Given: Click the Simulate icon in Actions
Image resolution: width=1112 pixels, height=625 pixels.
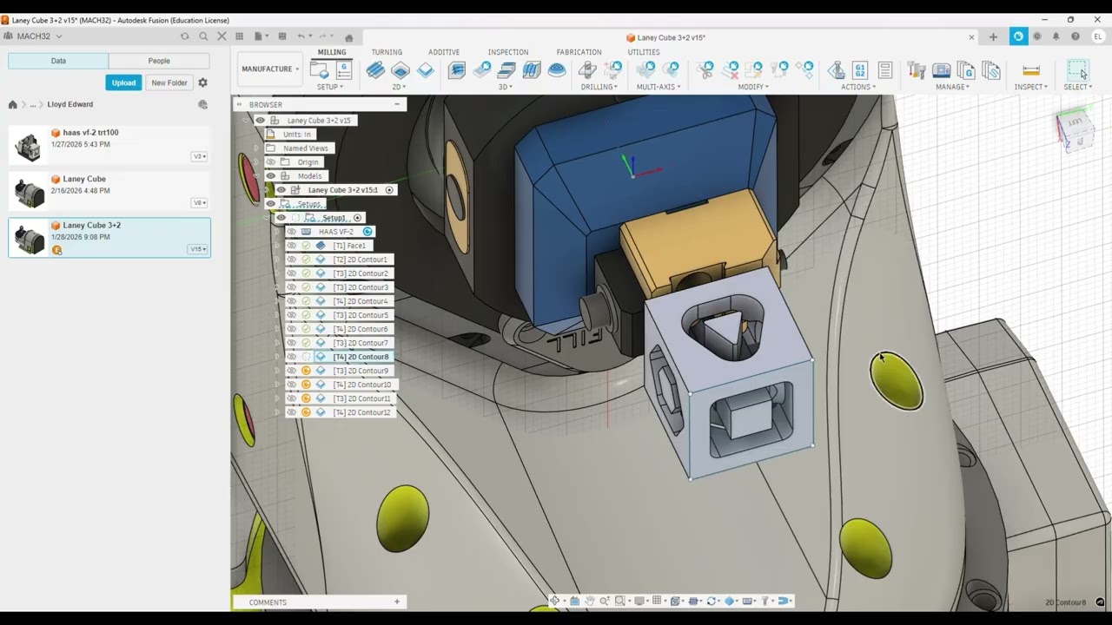Looking at the screenshot, I should click(x=837, y=70).
